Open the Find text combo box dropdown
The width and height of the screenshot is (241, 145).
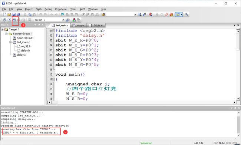(135, 14)
